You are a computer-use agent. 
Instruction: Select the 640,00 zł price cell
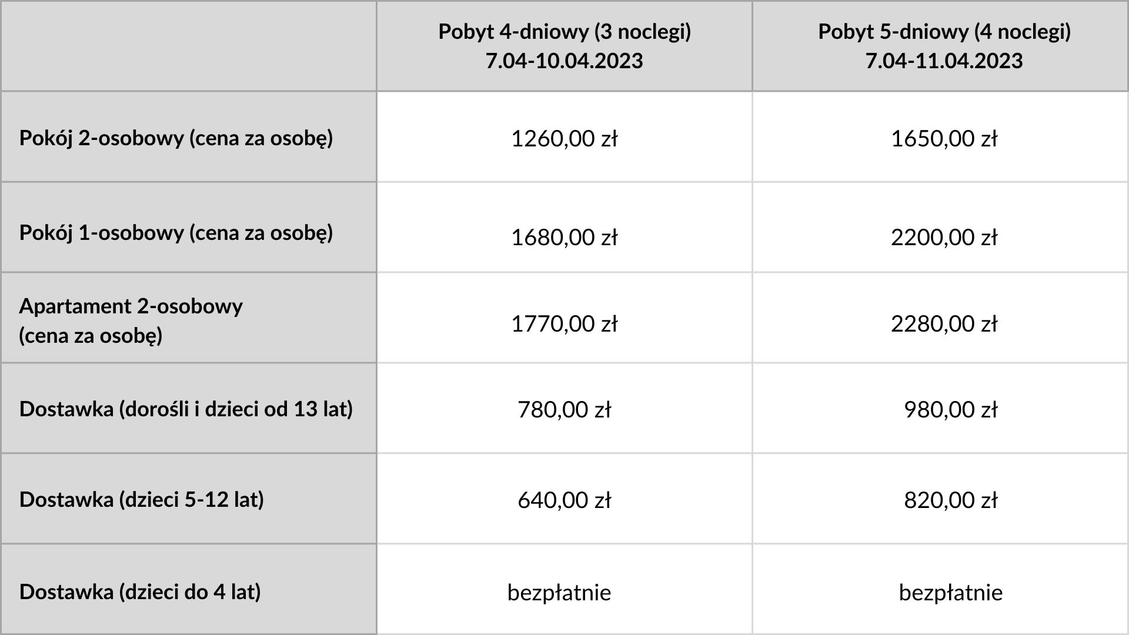564,499
